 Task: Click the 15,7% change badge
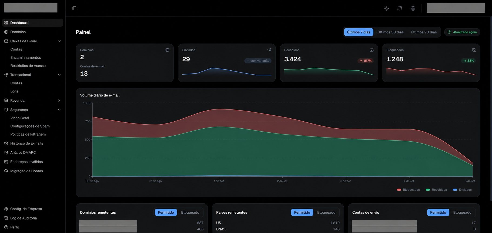[x=366, y=61]
